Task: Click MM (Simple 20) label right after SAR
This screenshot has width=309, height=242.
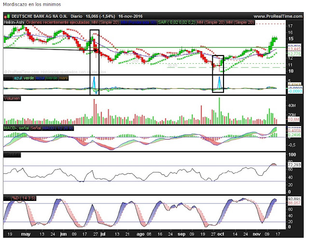Action: coord(211,22)
